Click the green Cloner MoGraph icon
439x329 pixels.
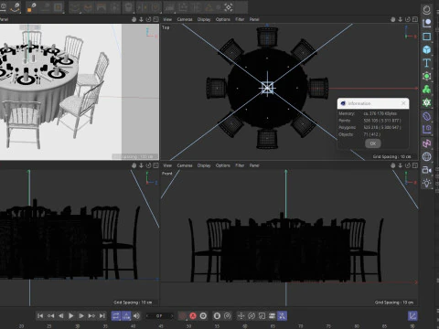point(427,90)
